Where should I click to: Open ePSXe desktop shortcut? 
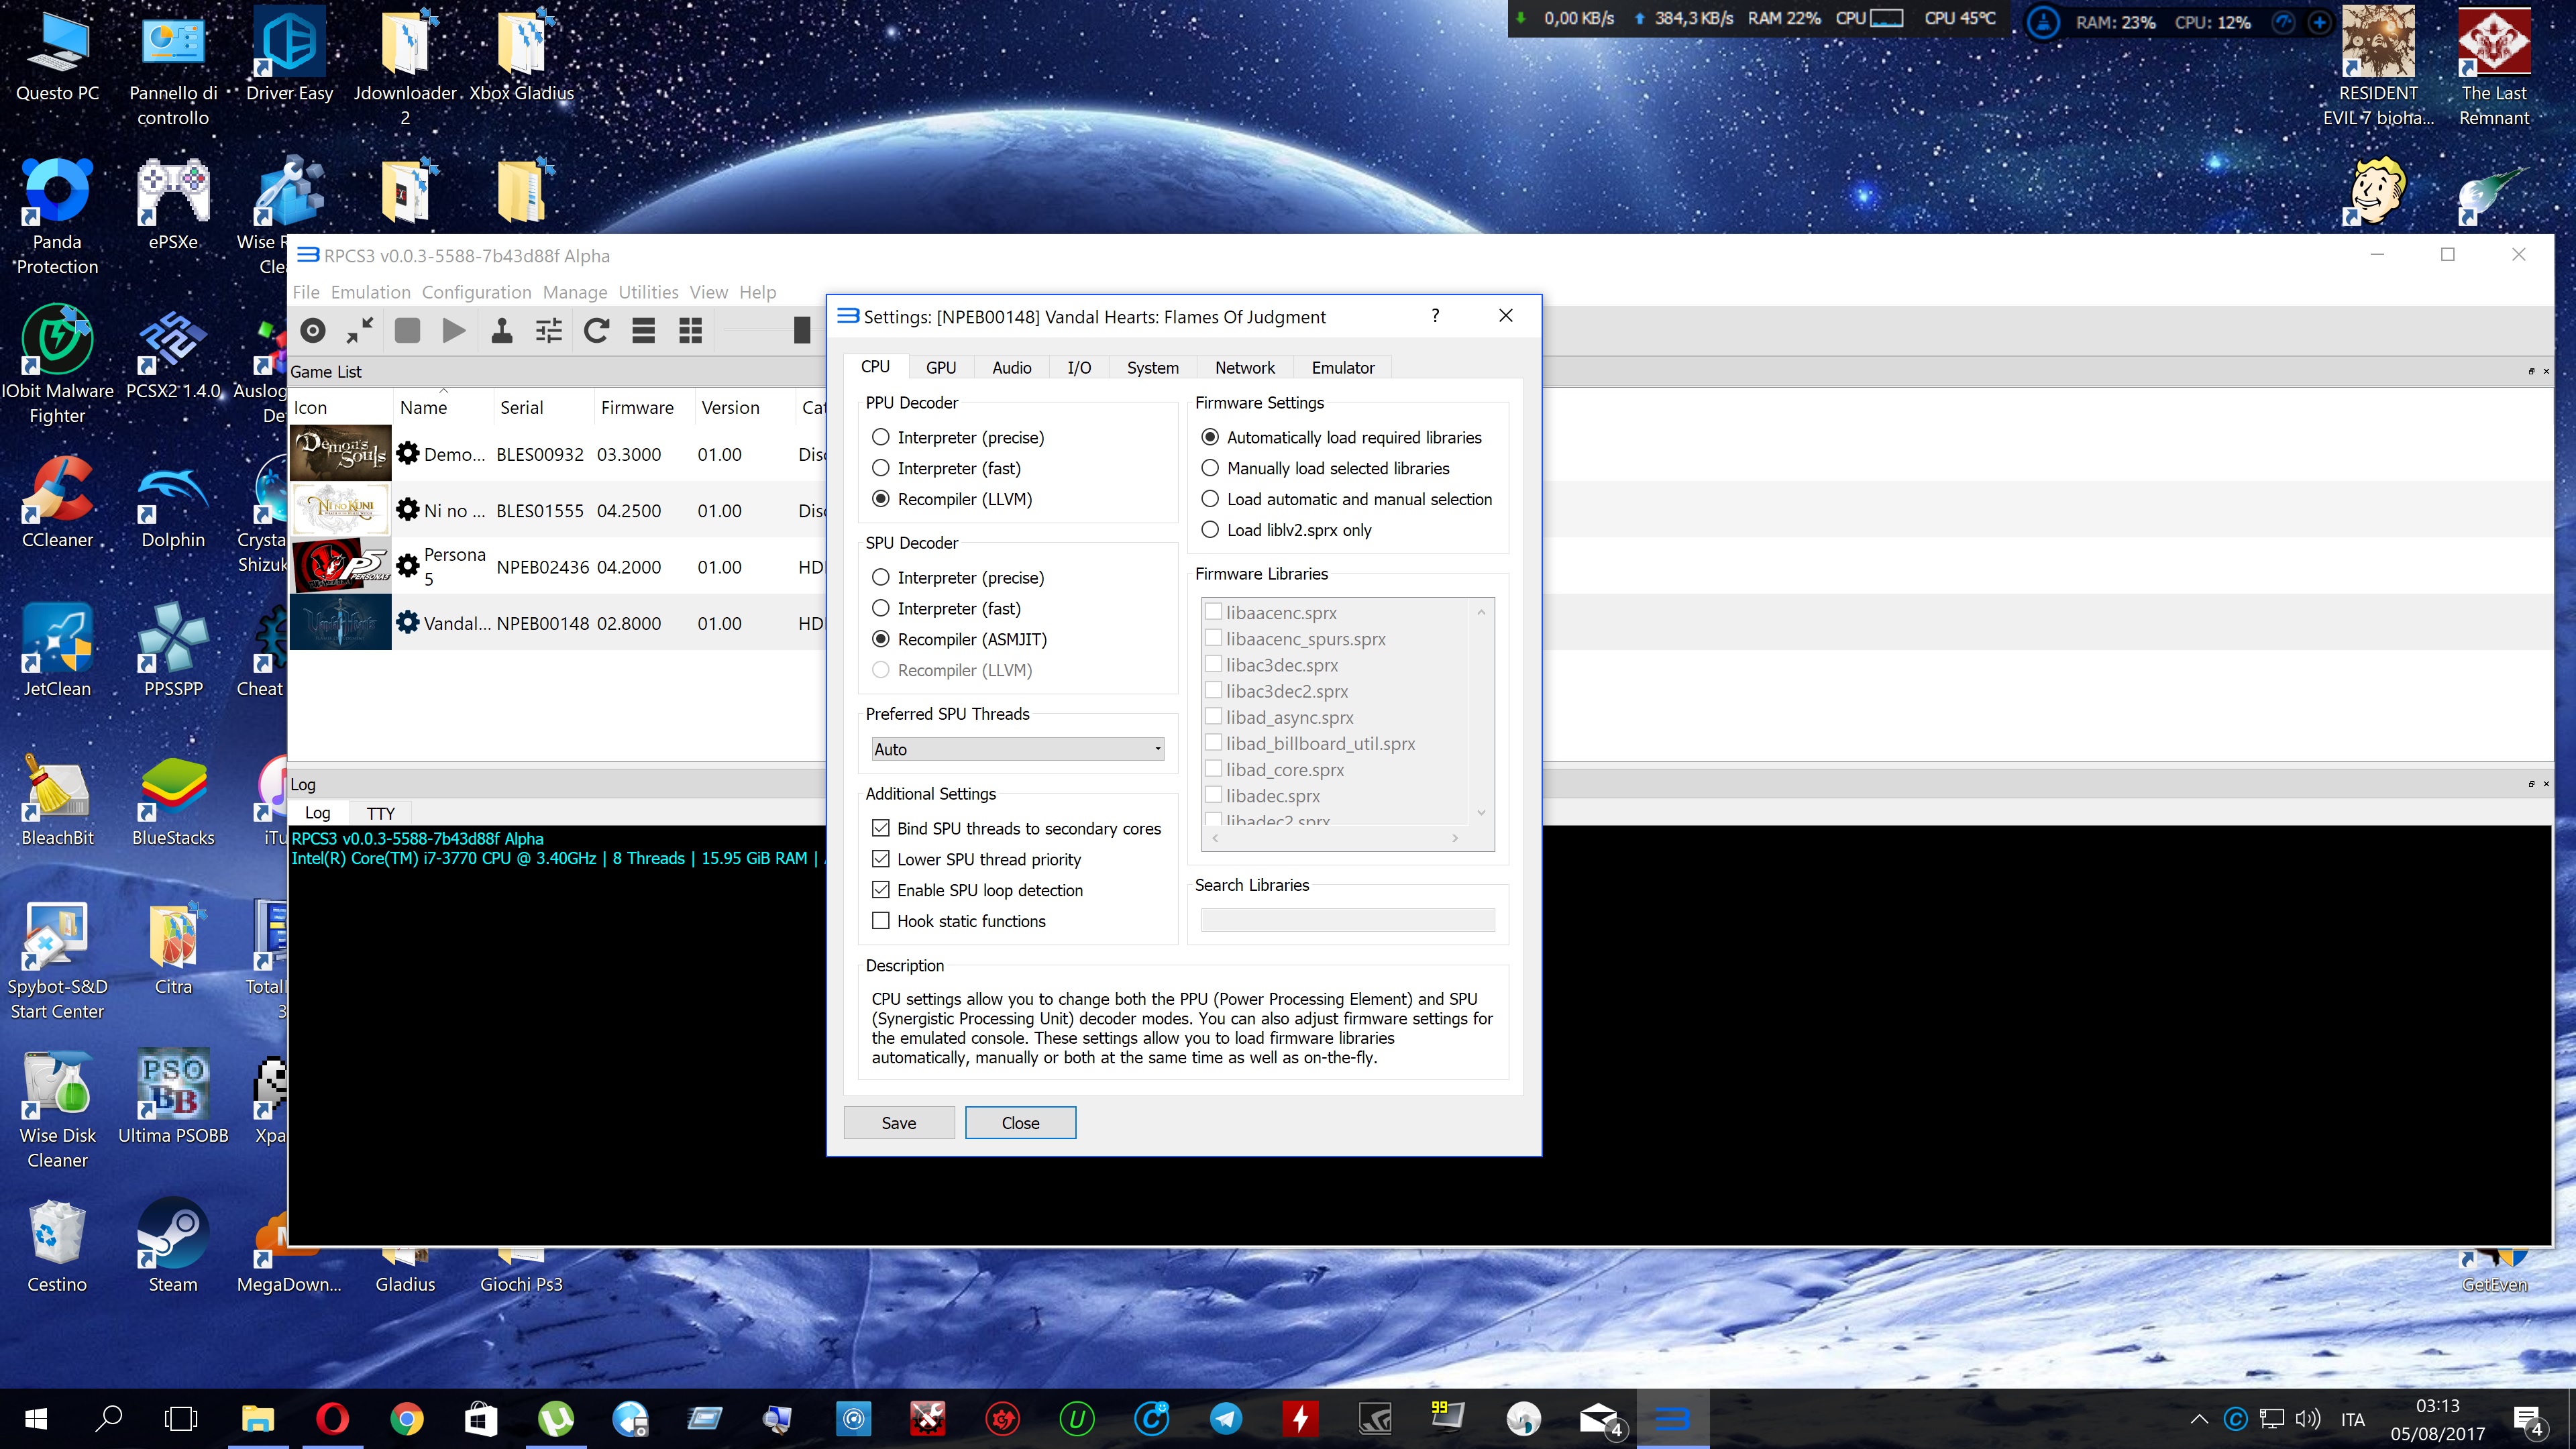173,203
